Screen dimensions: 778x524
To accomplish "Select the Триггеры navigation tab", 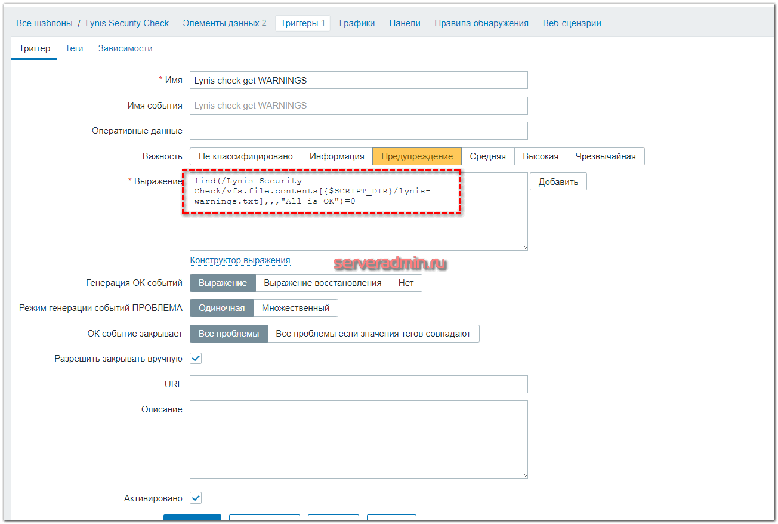I will (302, 23).
